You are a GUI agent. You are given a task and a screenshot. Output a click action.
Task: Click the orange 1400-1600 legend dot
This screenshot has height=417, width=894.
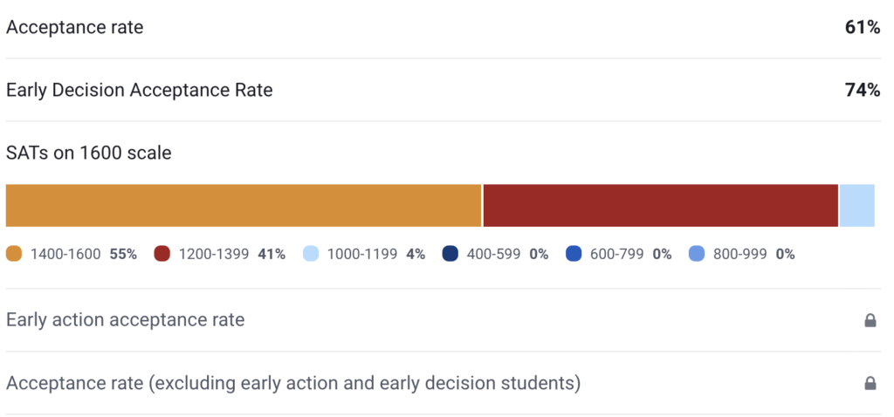coord(14,255)
